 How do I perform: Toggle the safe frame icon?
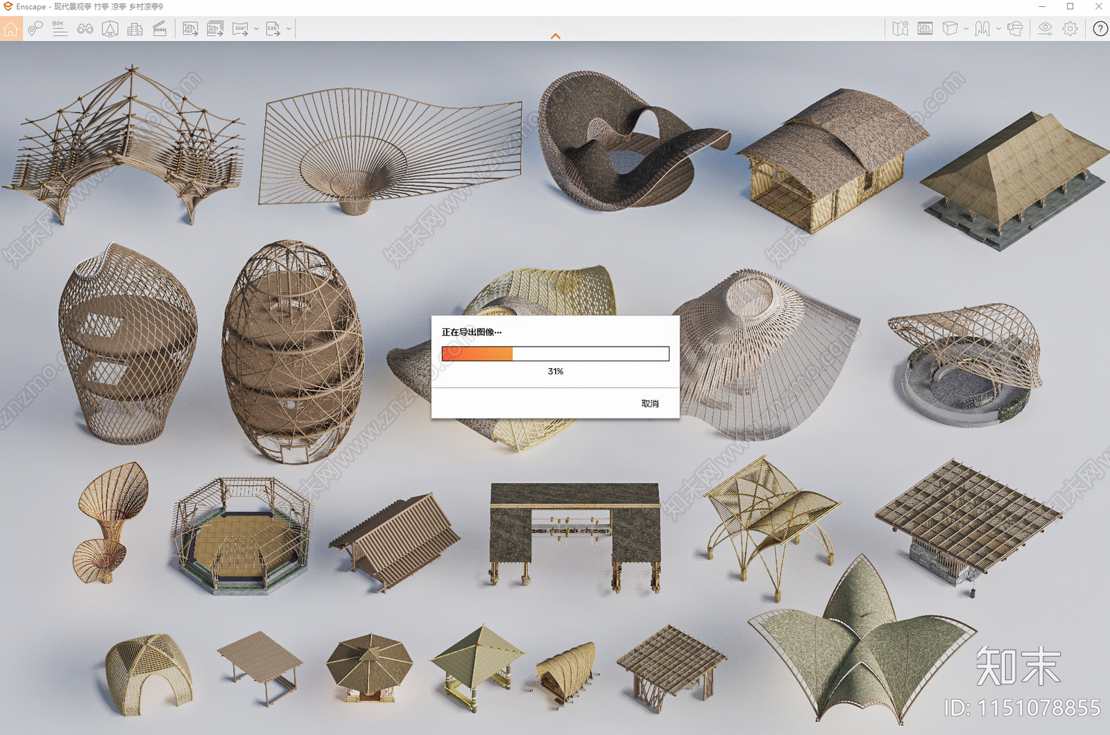coord(925,28)
